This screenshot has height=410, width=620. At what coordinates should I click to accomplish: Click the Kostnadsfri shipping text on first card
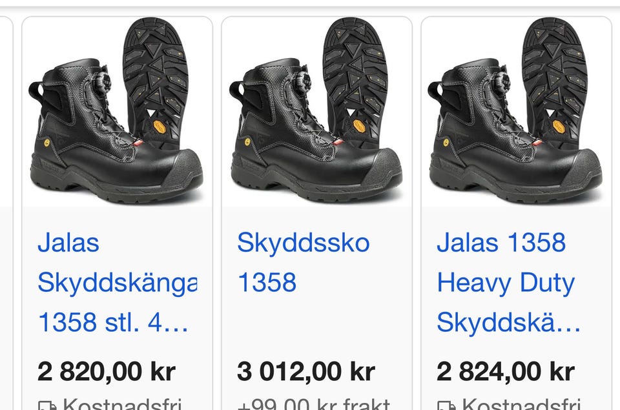point(122,404)
